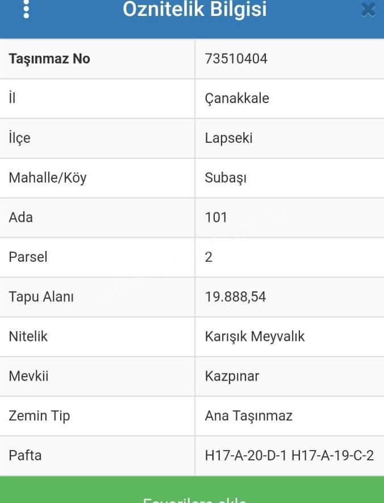Image resolution: width=384 pixels, height=503 pixels.
Task: Click the Öznitelik Bilgisi header title
Action: coord(195,9)
